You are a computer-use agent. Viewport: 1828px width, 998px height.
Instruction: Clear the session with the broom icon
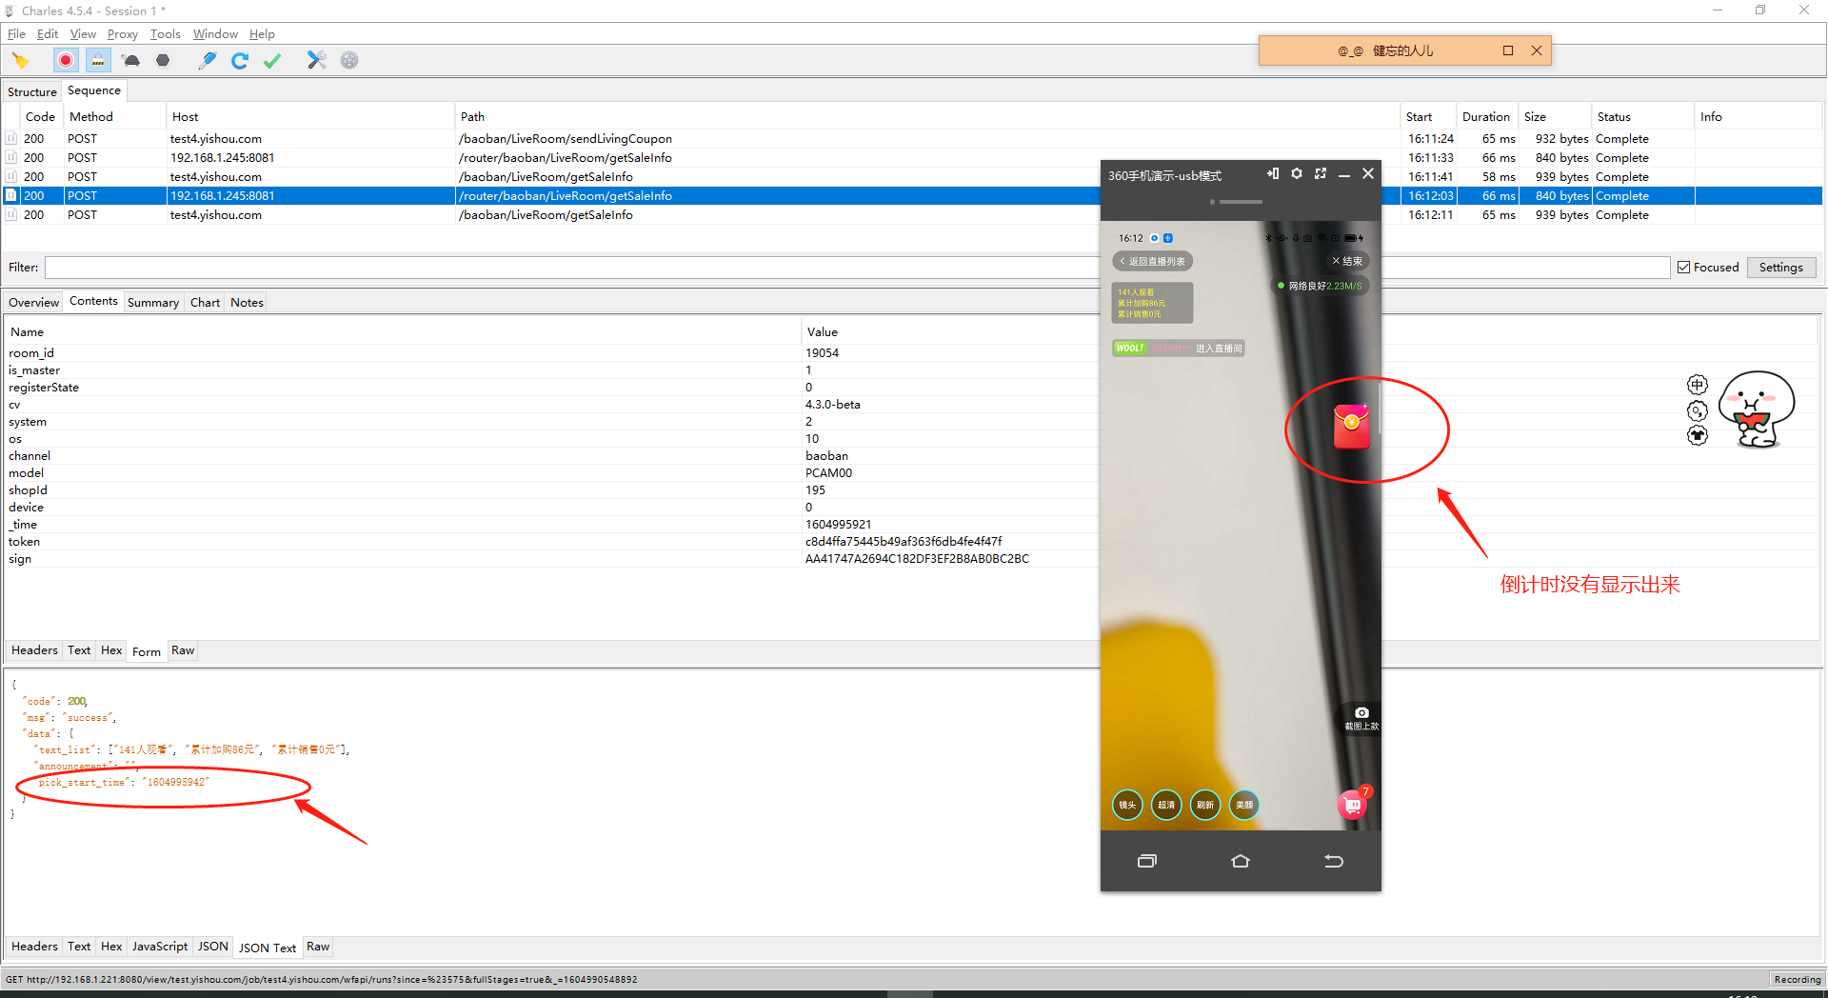[x=20, y=61]
